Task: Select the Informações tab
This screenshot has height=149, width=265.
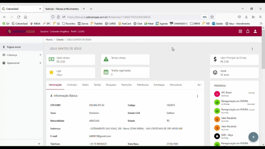Action: [55, 85]
